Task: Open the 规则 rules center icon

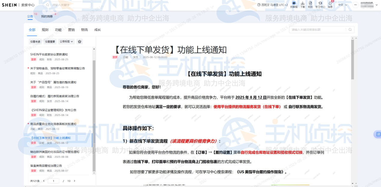Action: [310, 4]
